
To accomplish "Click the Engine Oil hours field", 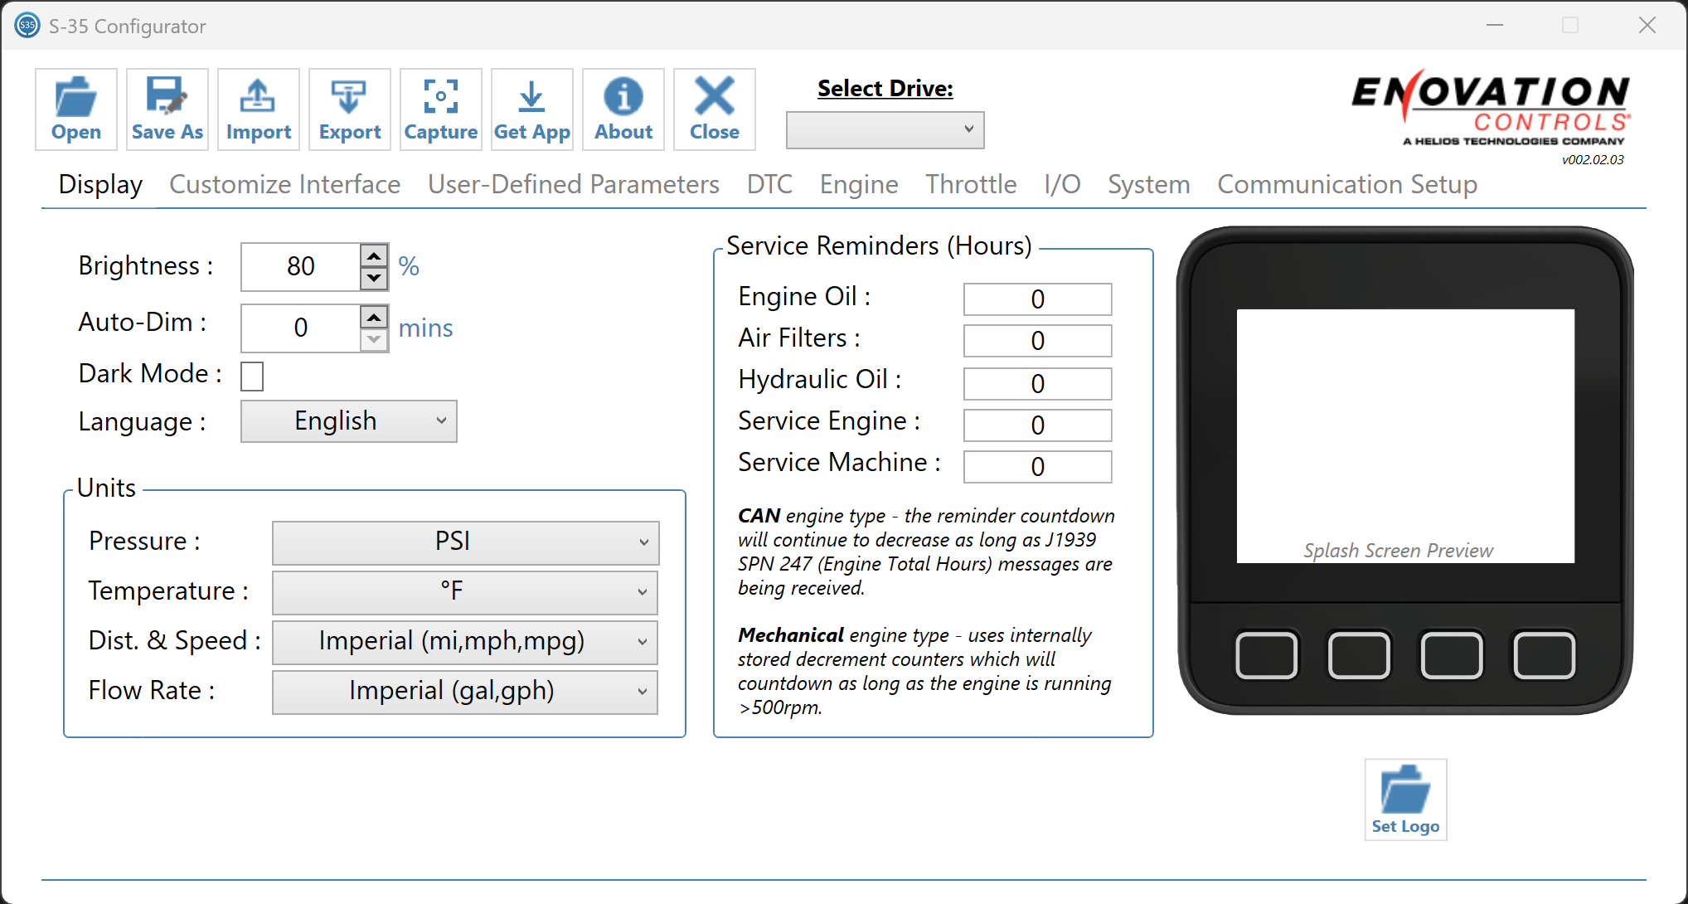I will (1036, 299).
